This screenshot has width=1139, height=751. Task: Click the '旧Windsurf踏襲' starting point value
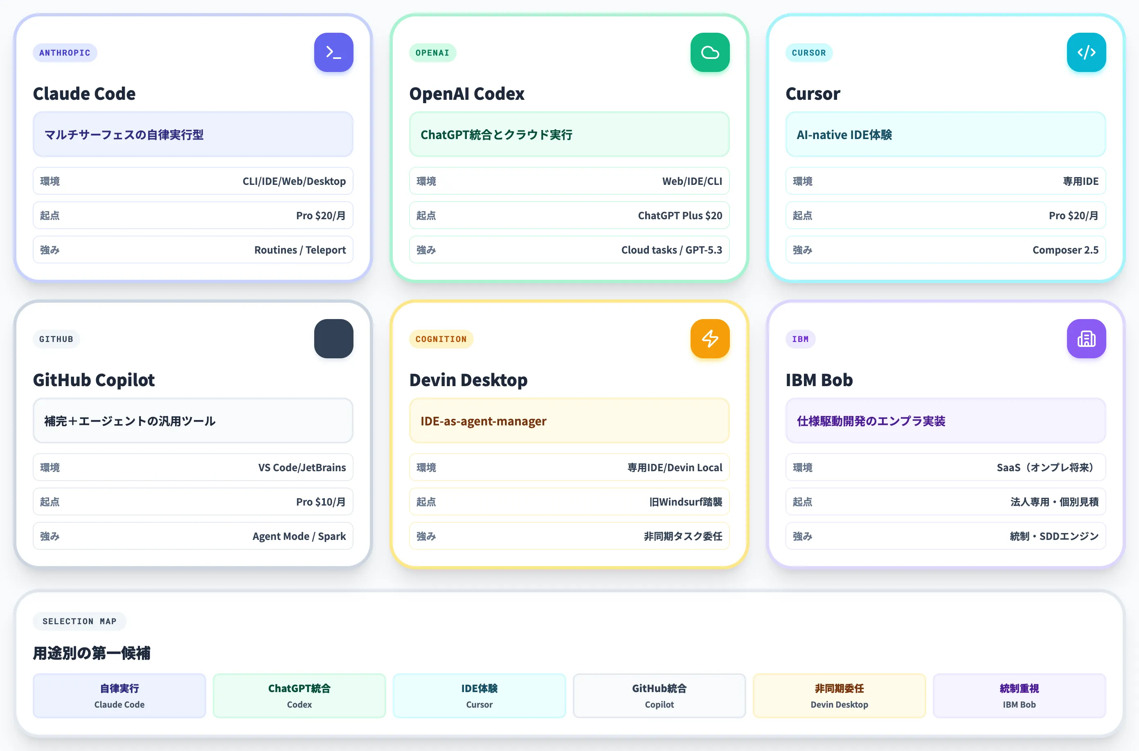[x=686, y=502]
